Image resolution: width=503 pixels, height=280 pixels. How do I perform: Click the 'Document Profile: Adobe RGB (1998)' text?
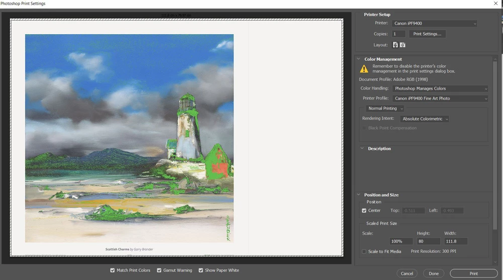pos(393,79)
